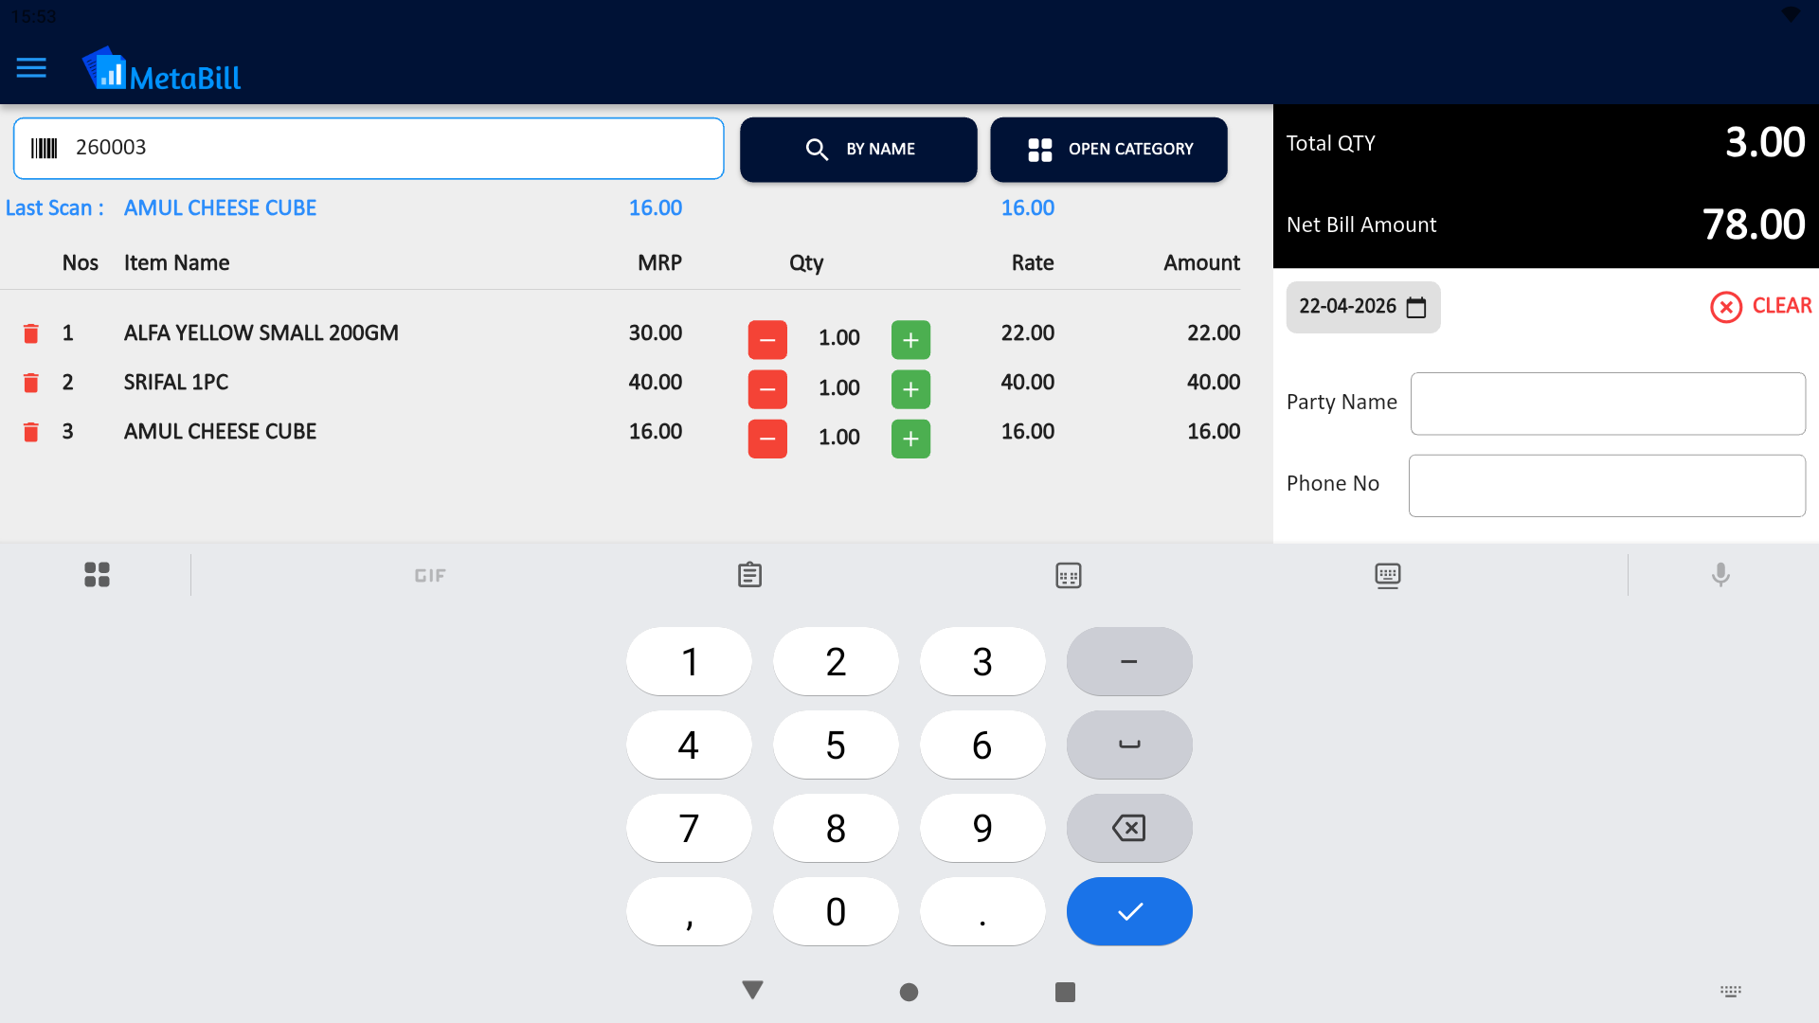Click the keyboard apps grid icon

96,574
